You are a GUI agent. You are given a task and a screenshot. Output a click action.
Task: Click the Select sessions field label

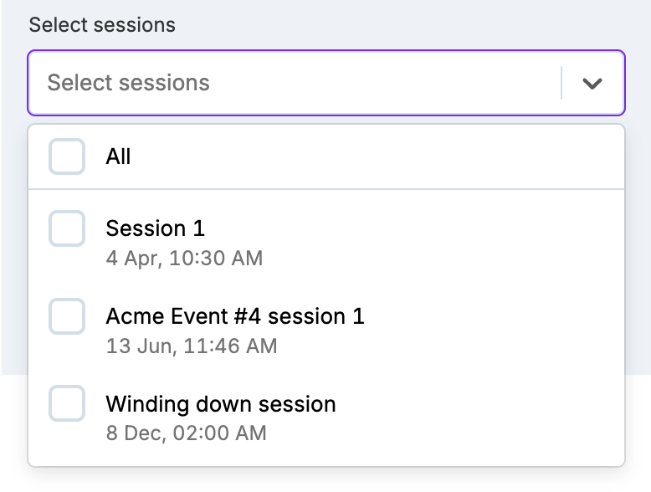coord(102,24)
